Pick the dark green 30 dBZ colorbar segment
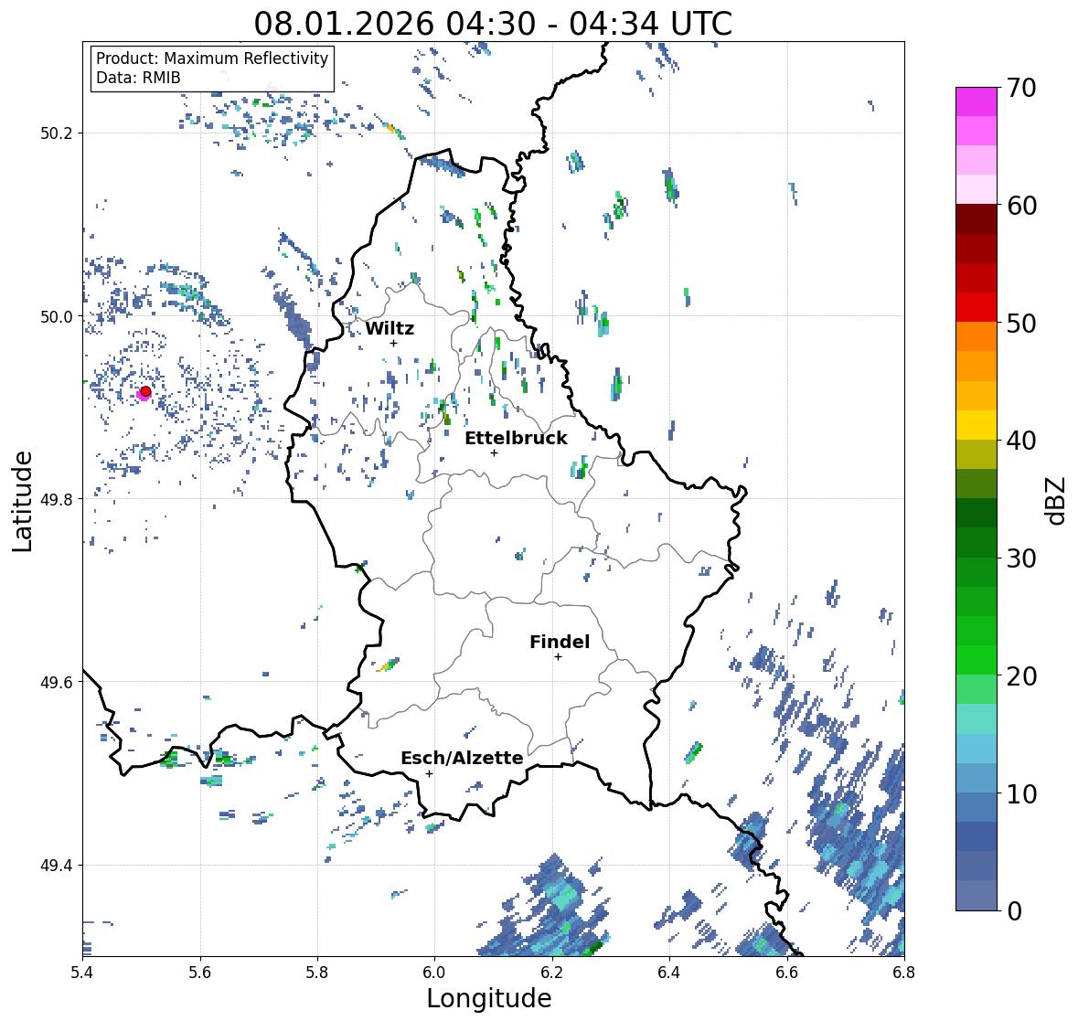This screenshot has width=1078, height=1021. click(977, 542)
